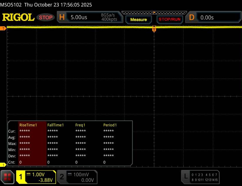
Task: Click the red STOP status badge
Action: coord(46,17)
